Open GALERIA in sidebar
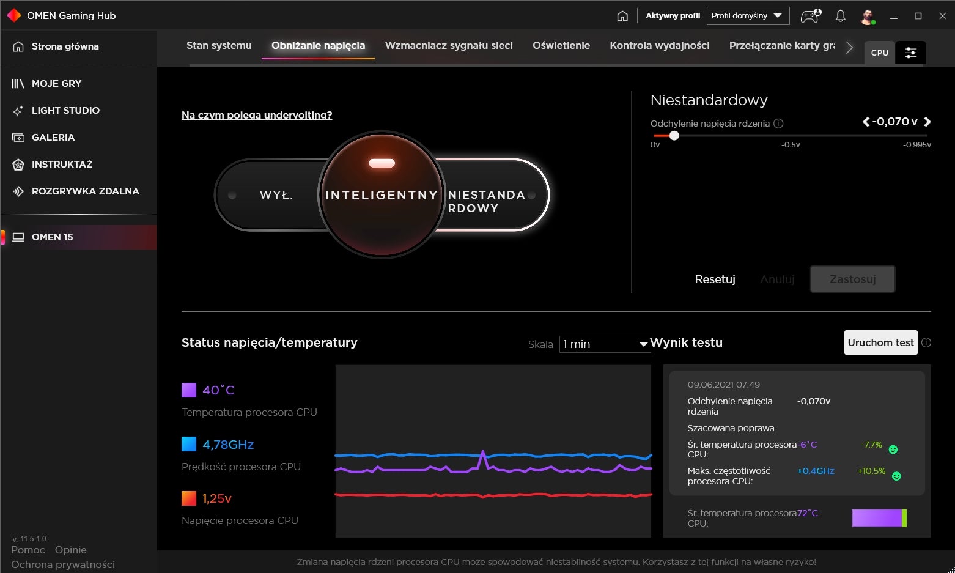 click(x=78, y=138)
